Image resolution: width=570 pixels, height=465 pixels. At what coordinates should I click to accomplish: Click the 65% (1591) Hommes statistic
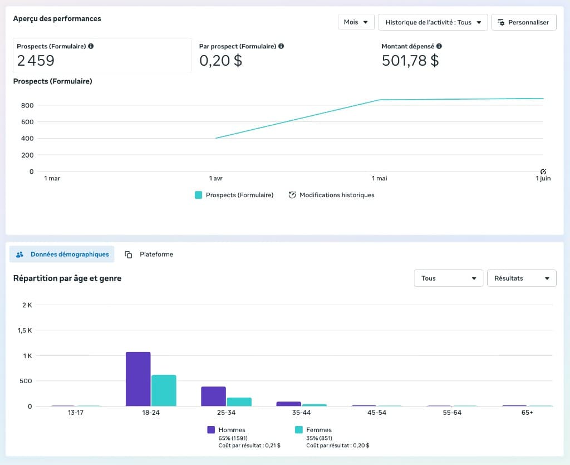233,438
